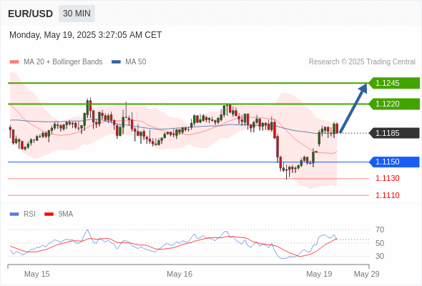The image size is (422, 286).
Task: Select the 30 MIN timeframe badge
Action: [77, 14]
